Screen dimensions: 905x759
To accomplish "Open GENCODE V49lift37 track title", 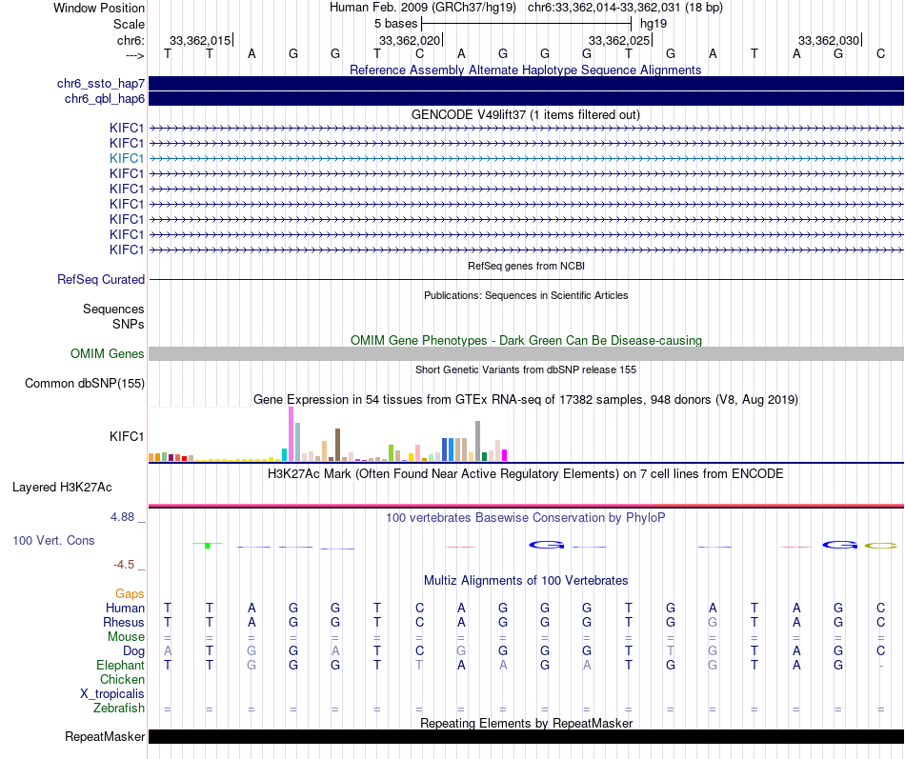I will pos(525,115).
